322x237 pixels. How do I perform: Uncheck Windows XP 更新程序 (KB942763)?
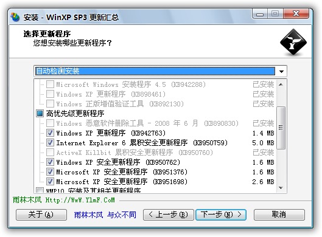point(50,133)
